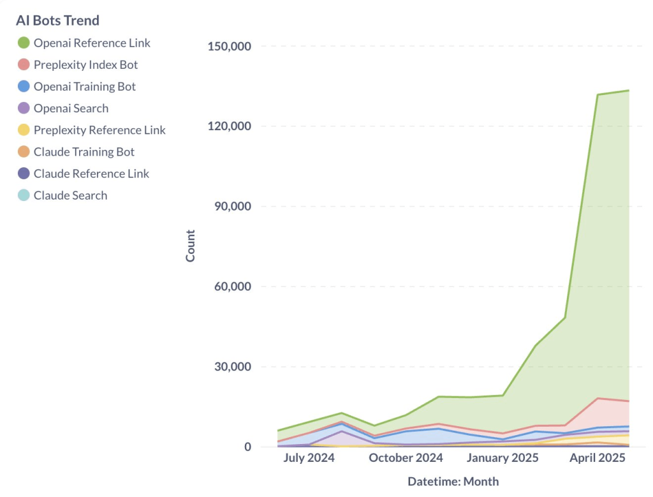Click the purple Openai Search legend dot
The height and width of the screenshot is (497, 653).
pos(24,108)
